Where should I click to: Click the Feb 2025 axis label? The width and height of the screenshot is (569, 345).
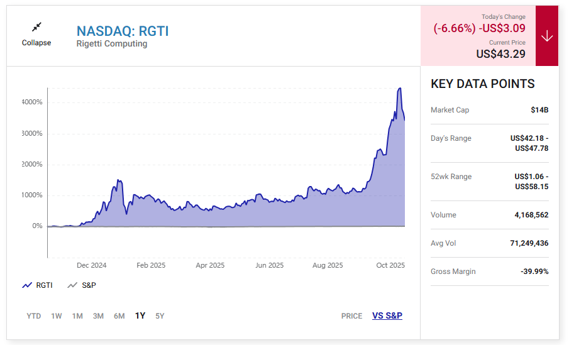(x=151, y=266)
